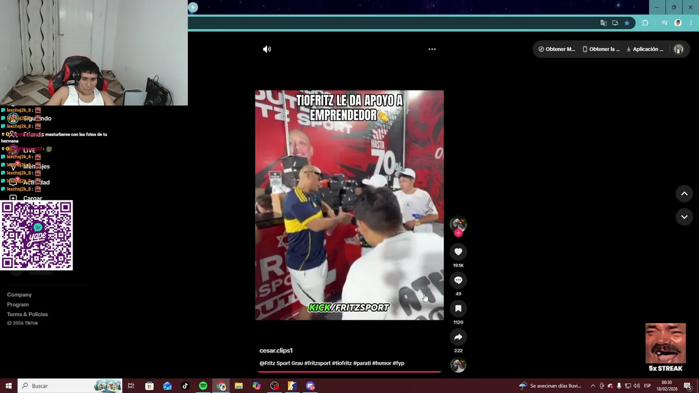Click Obtener M... button

(x=556, y=49)
